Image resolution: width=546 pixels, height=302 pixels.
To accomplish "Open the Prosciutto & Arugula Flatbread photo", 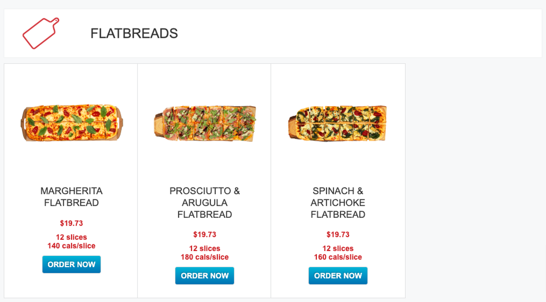I will tap(205, 123).
